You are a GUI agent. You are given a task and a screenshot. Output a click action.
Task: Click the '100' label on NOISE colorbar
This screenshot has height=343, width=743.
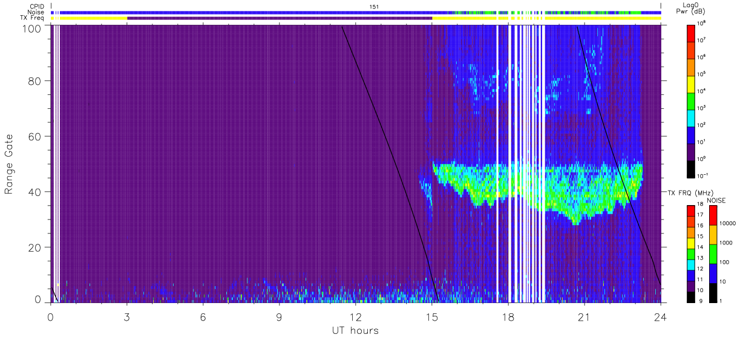pos(724,262)
